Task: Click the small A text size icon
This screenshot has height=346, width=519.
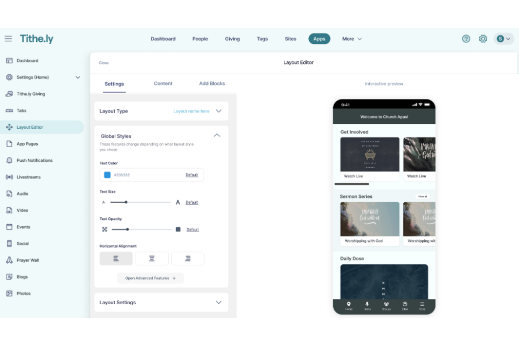Action: tap(103, 202)
